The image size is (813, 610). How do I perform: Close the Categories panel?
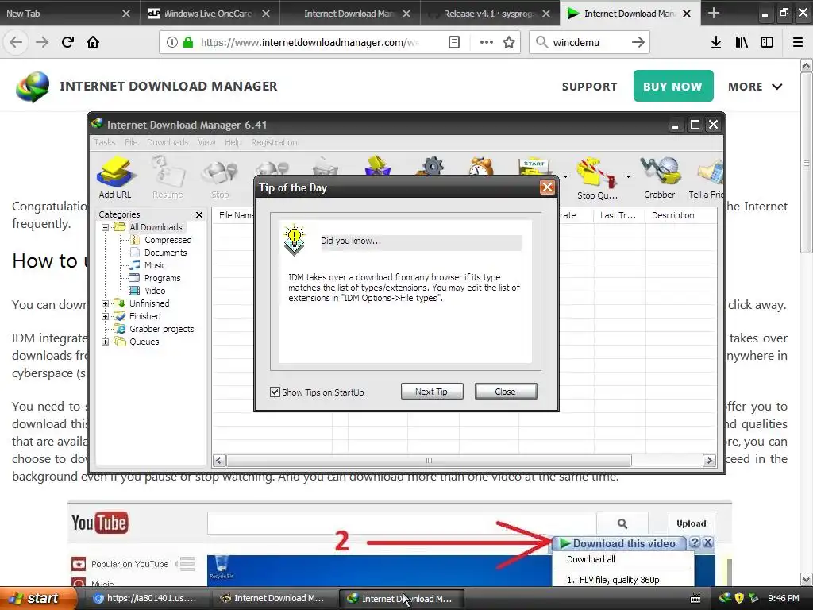(199, 214)
